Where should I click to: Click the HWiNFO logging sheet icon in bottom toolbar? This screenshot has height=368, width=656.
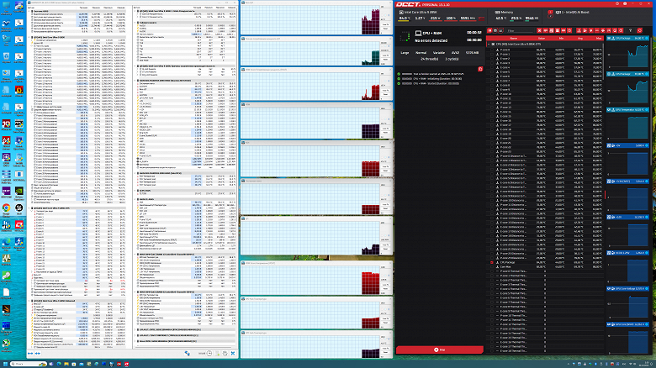(217, 354)
